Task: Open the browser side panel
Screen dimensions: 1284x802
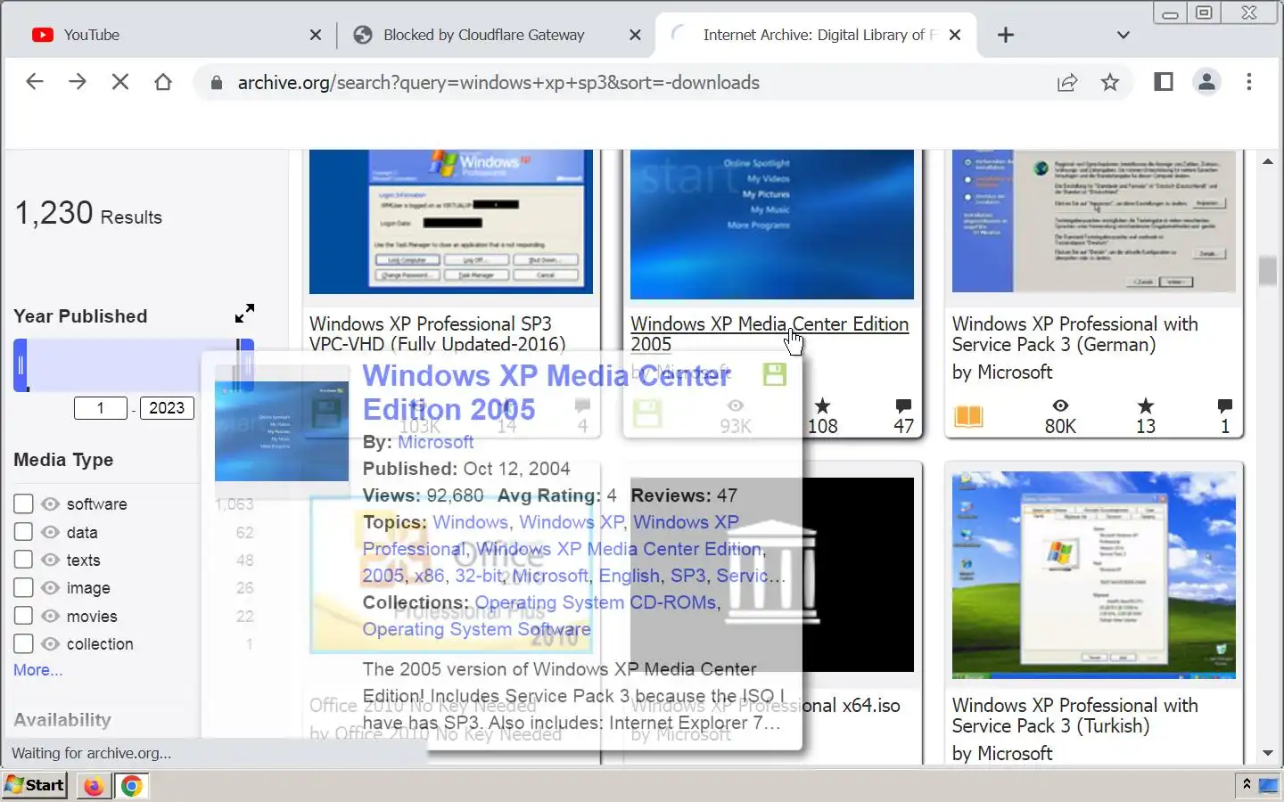Action: (1164, 82)
